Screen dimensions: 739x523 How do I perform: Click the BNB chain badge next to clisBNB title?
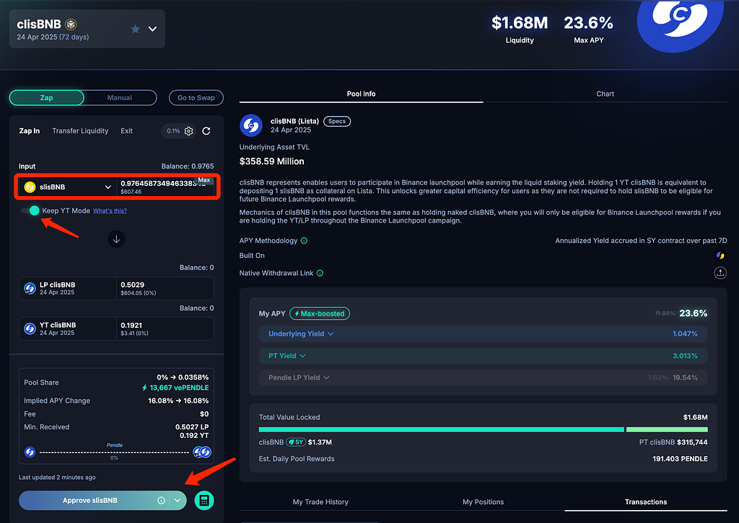click(71, 24)
